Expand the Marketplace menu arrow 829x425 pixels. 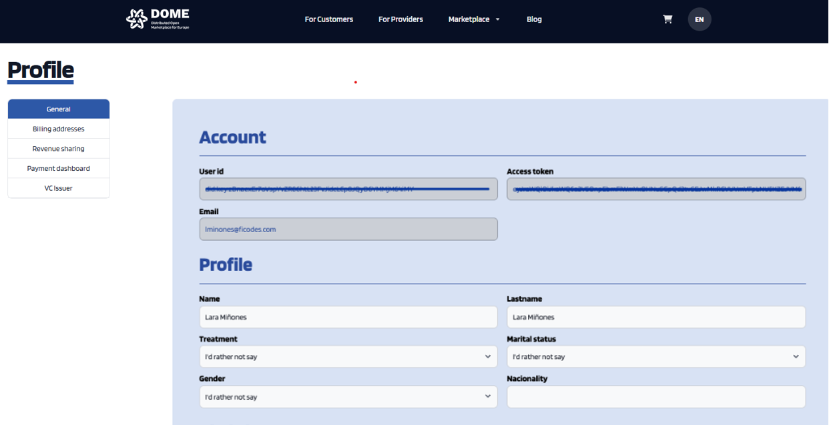pos(497,19)
